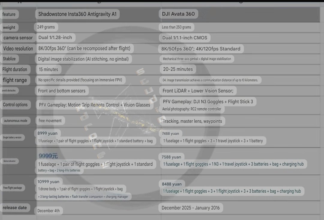Click 'December 2025 - January 2016' cell
The image size is (324, 220).
pos(190,208)
